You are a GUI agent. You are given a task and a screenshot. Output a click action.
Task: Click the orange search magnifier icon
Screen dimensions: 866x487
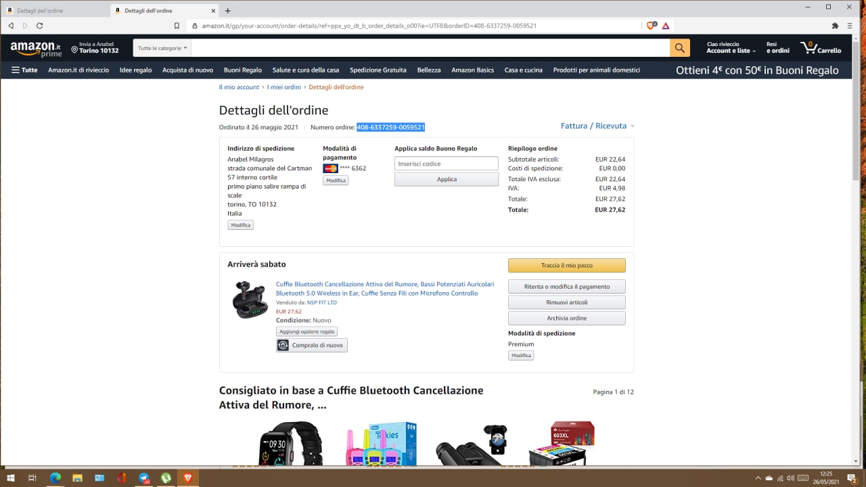coord(680,48)
